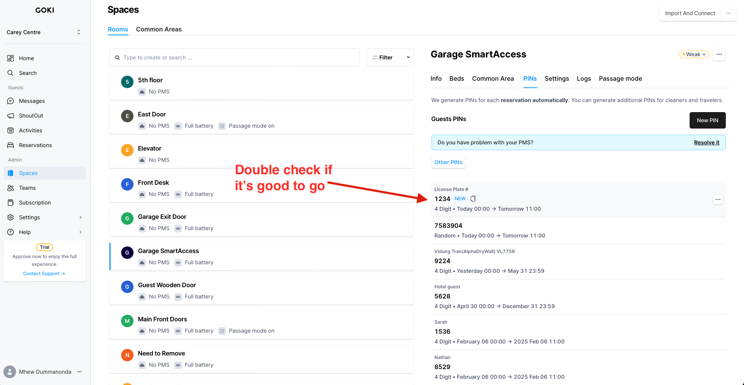Open Teams in the sidebar
The width and height of the screenshot is (744, 385).
tap(27, 188)
